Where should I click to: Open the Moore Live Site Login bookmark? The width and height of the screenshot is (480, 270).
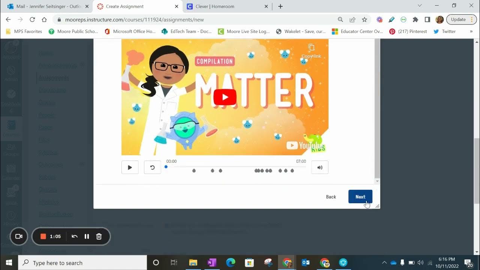point(244,31)
